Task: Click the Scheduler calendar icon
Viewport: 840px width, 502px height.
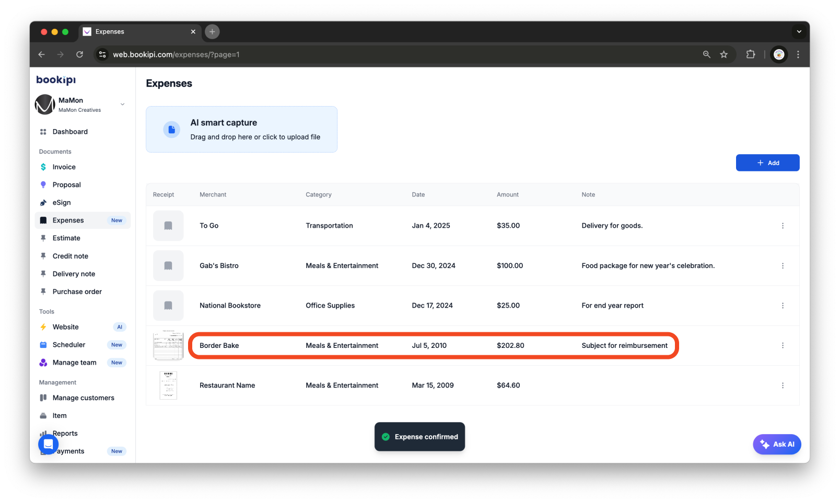Action: pos(43,344)
